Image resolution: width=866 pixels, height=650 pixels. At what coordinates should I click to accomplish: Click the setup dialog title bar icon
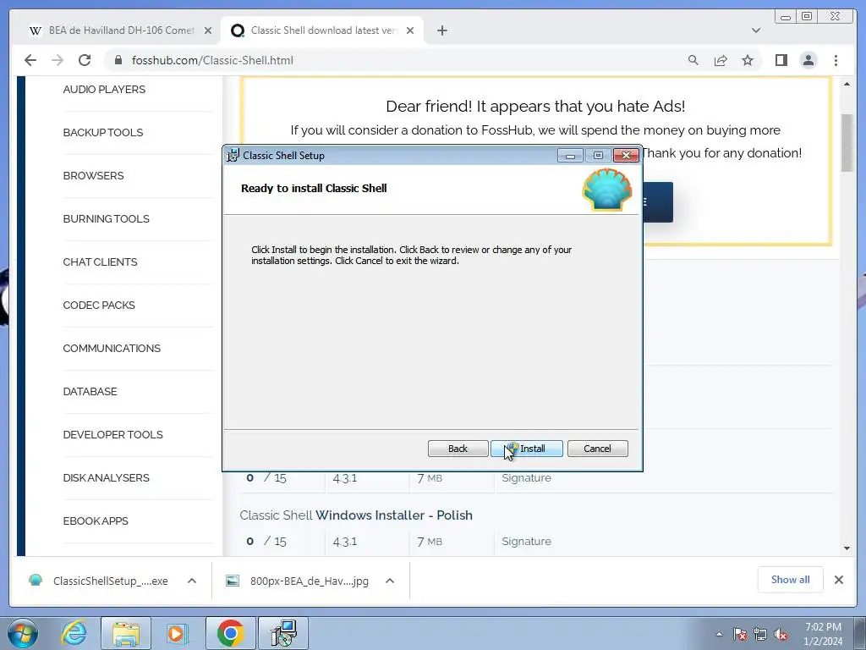point(233,156)
